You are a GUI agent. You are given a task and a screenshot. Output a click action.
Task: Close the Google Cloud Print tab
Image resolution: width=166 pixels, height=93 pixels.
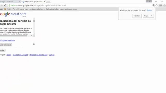coord(20,2)
